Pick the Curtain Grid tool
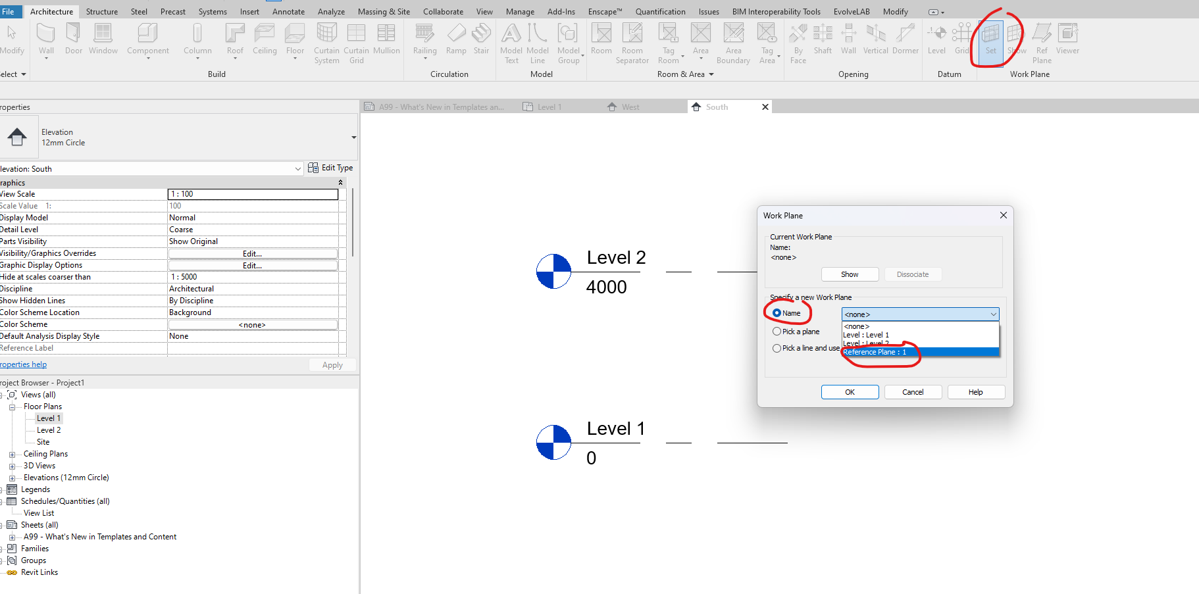The height and width of the screenshot is (594, 1199). (356, 43)
